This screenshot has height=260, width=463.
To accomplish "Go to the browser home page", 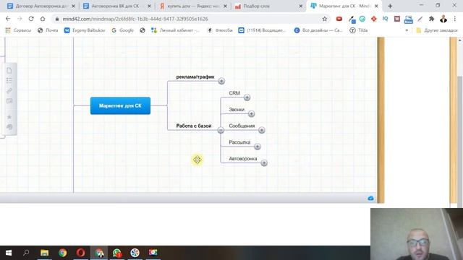I will (x=43, y=19).
